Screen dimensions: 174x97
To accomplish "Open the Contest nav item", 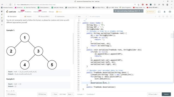I will [44, 12].
